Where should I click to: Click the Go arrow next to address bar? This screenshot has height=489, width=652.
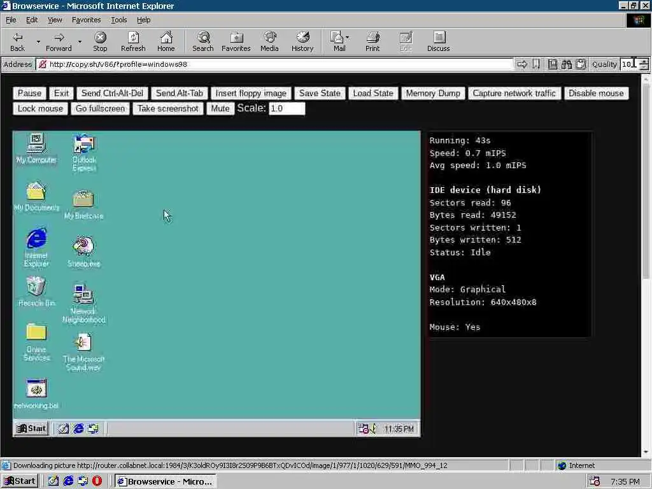pos(522,64)
